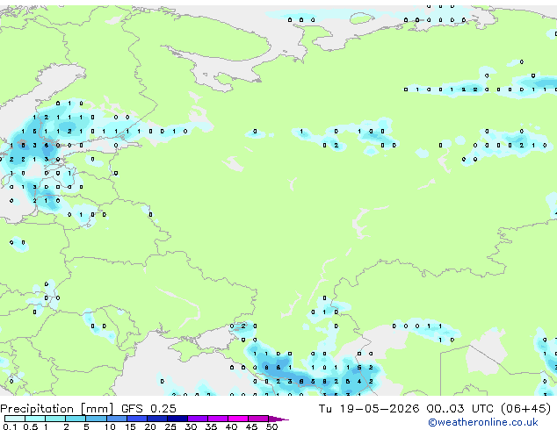Click the 'Tu 19-05-2026' date text
The width and height of the screenshot is (557, 430).
(369, 409)
